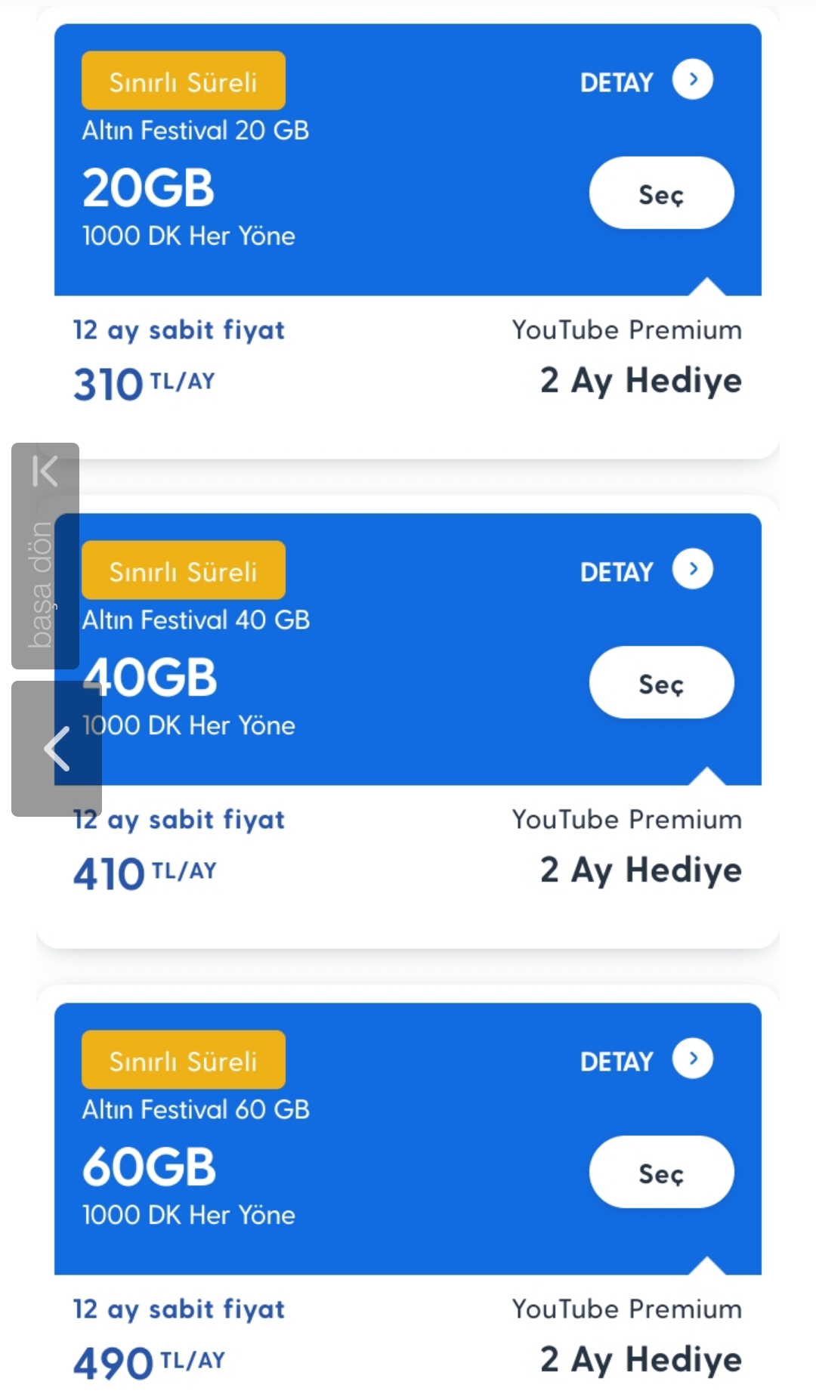816x1397 pixels.
Task: Open the detail arrow for Altın Festival 20 GB
Action: coord(693,79)
